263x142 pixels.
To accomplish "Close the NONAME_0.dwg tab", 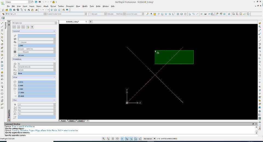I will pos(86,22).
